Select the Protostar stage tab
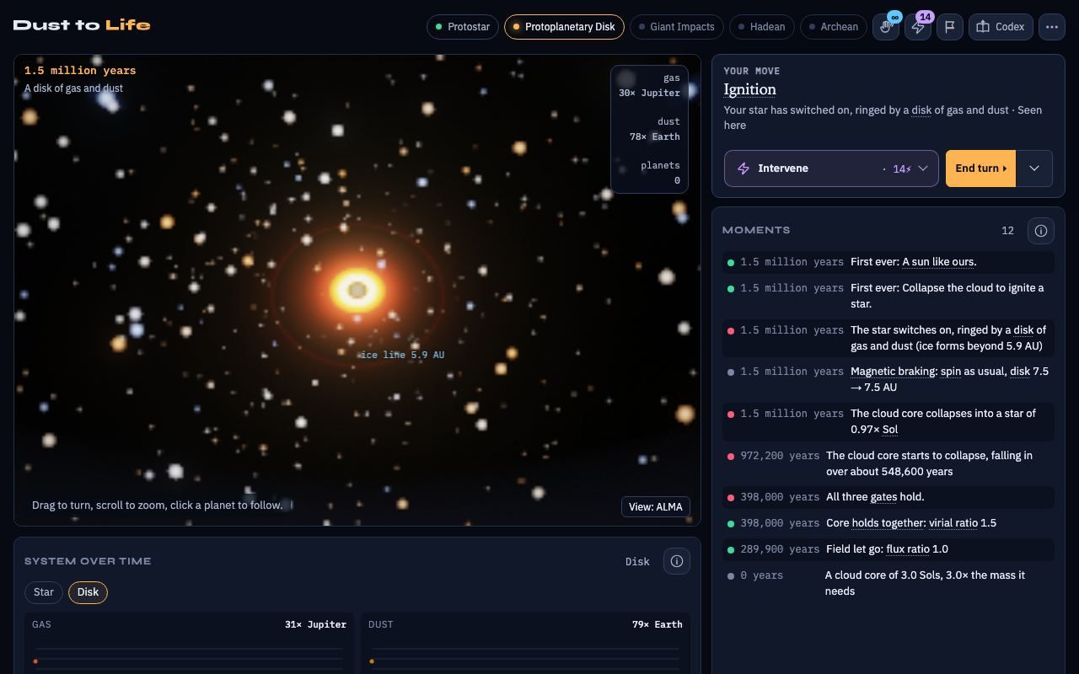The height and width of the screenshot is (674, 1079). coord(463,27)
